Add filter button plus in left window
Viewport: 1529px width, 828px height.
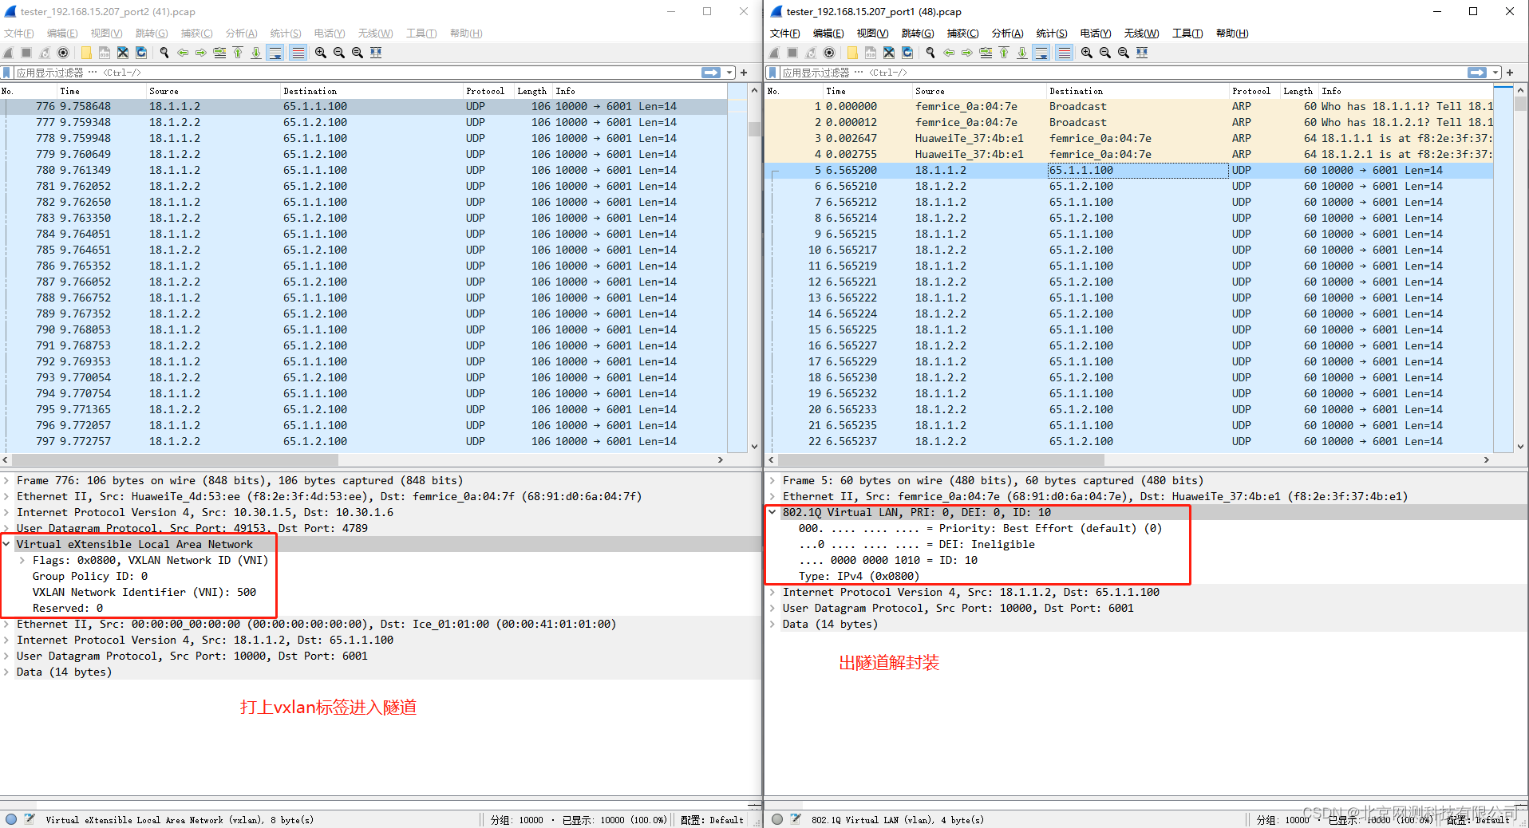[744, 73]
